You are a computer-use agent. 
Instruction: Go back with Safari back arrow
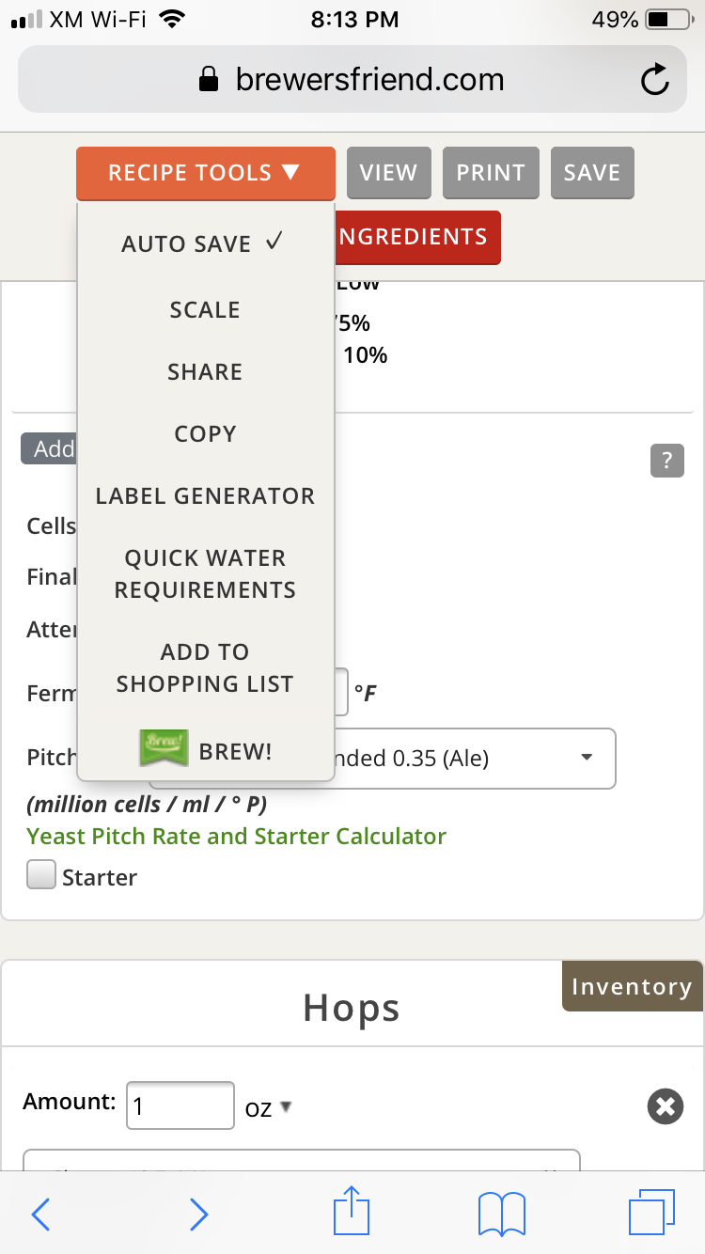pyautogui.click(x=40, y=1214)
